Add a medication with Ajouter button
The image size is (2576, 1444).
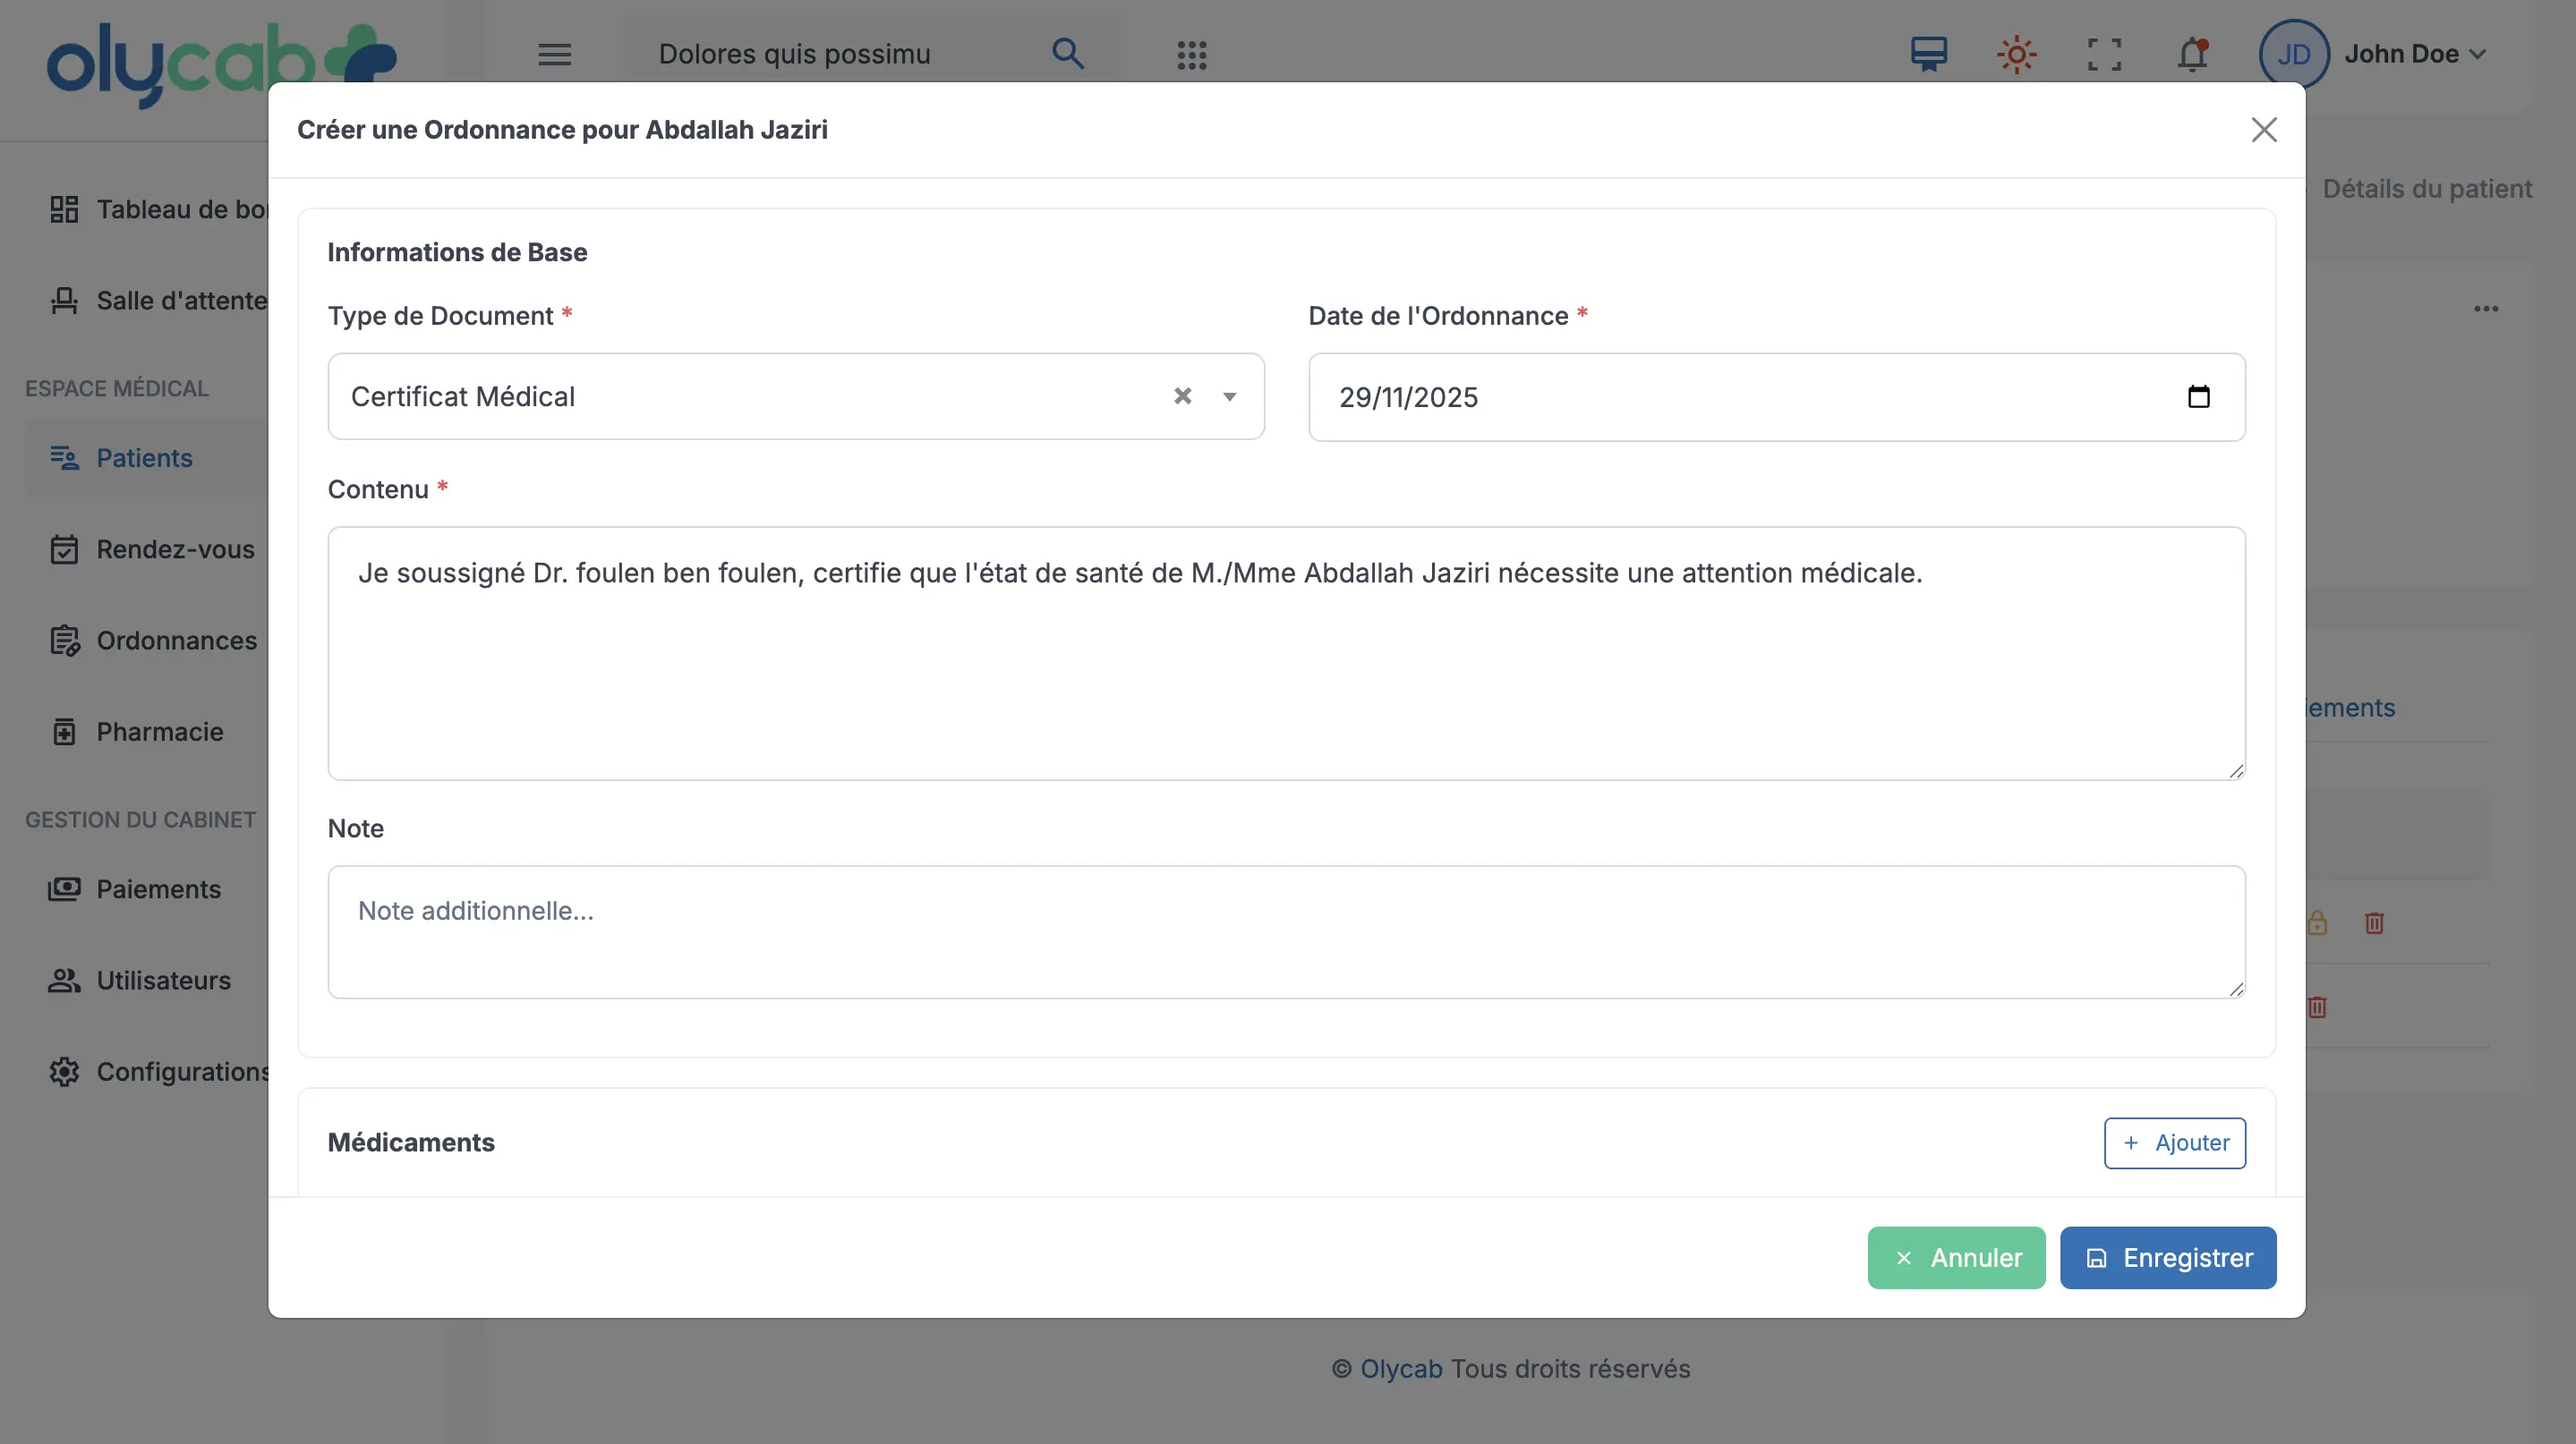coord(2174,1142)
